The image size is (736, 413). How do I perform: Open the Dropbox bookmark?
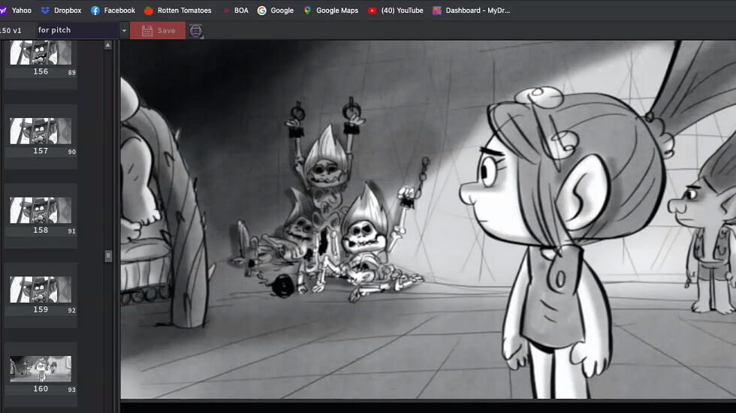(61, 11)
